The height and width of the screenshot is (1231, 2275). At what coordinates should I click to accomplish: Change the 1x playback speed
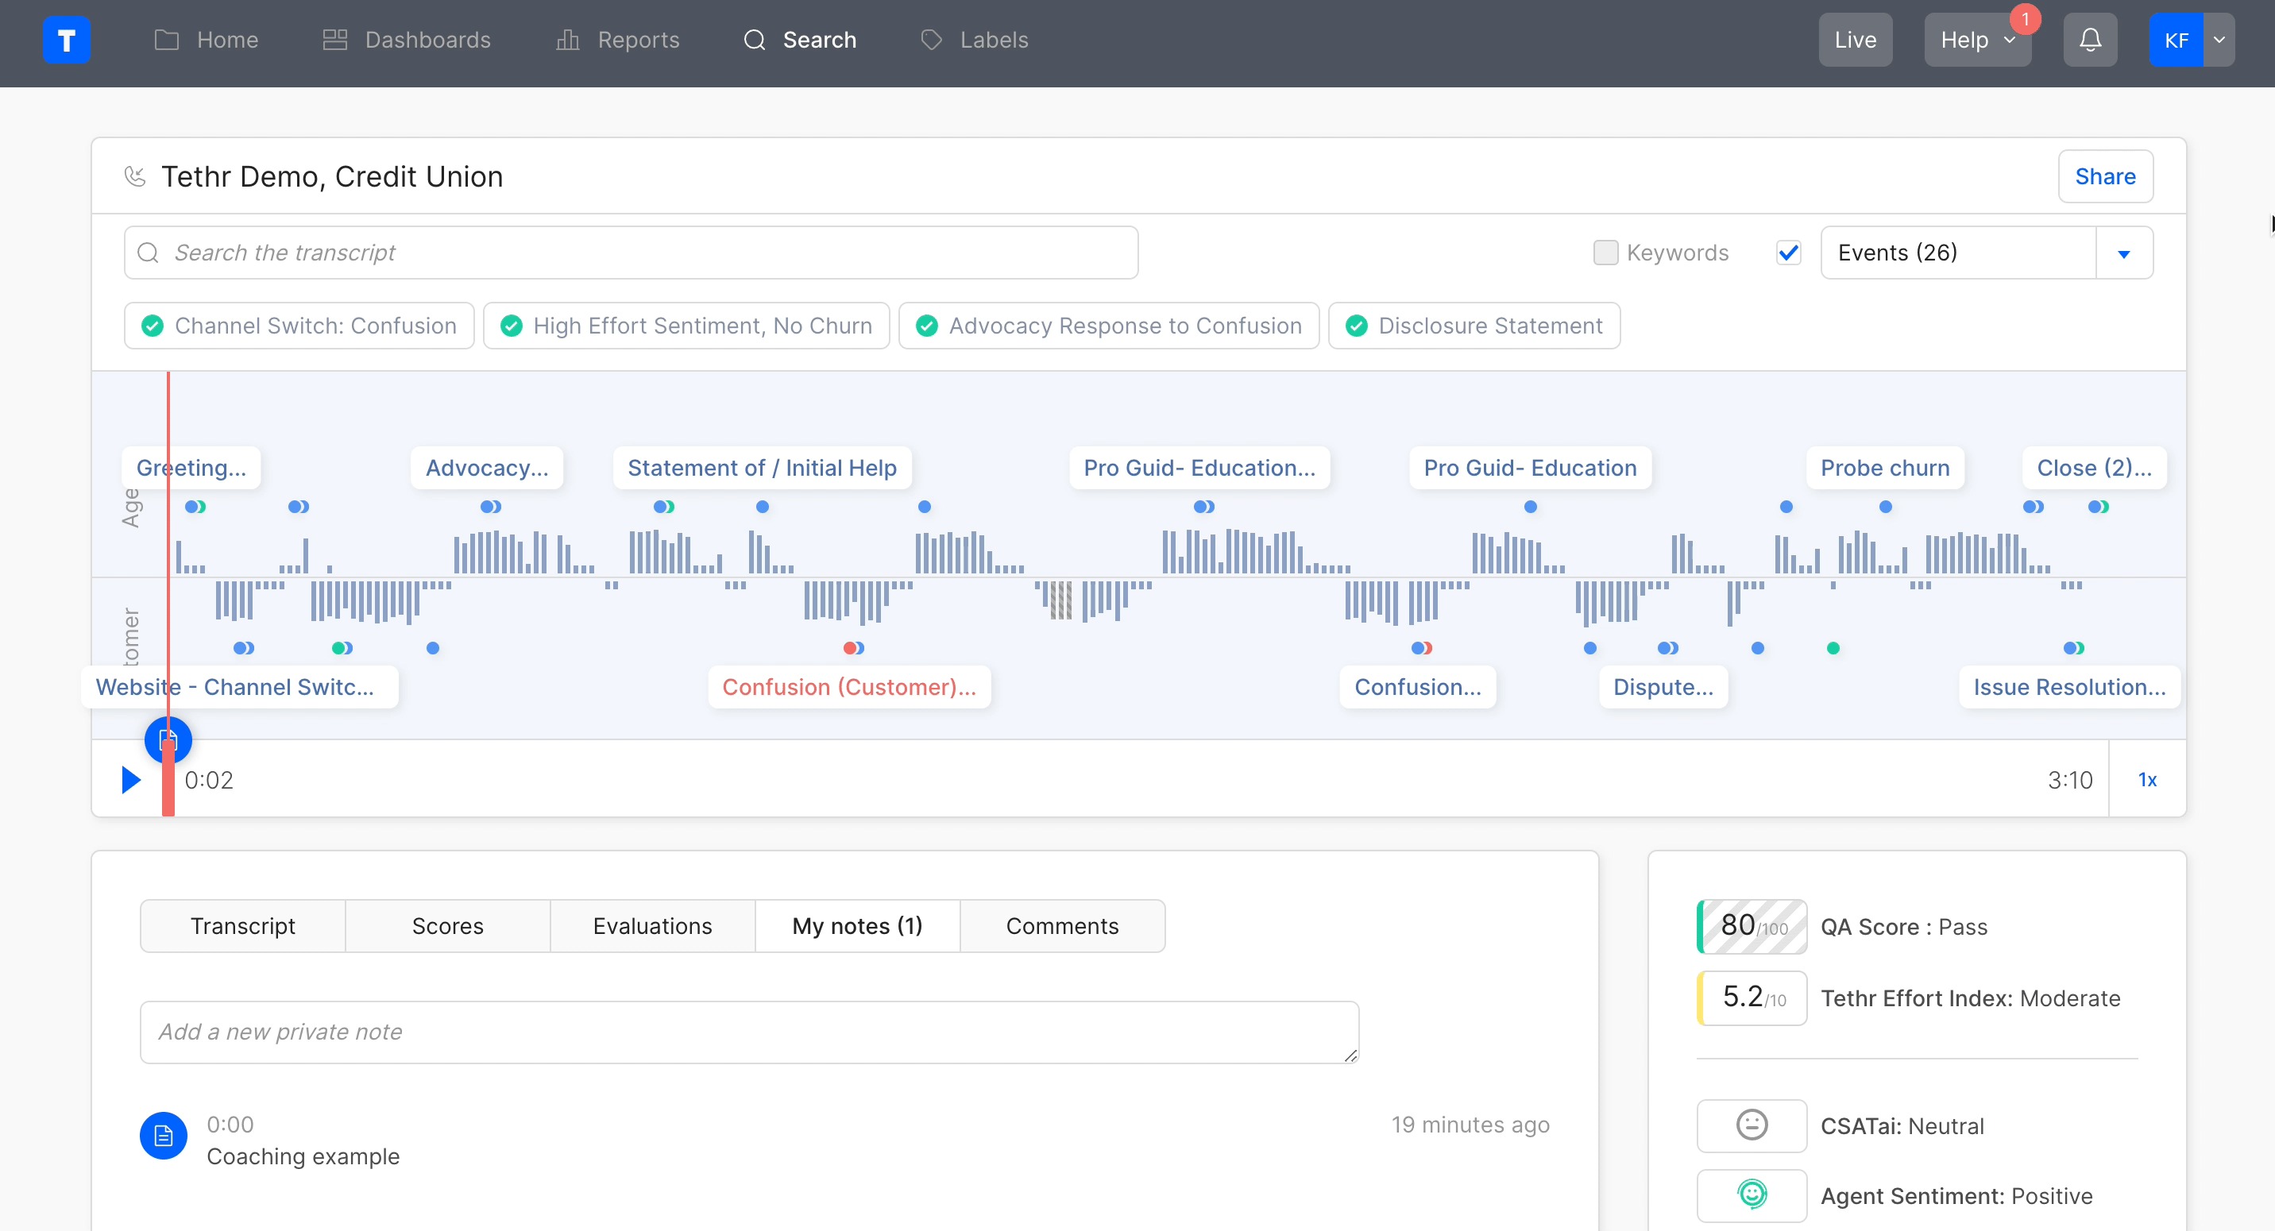pos(2147,780)
